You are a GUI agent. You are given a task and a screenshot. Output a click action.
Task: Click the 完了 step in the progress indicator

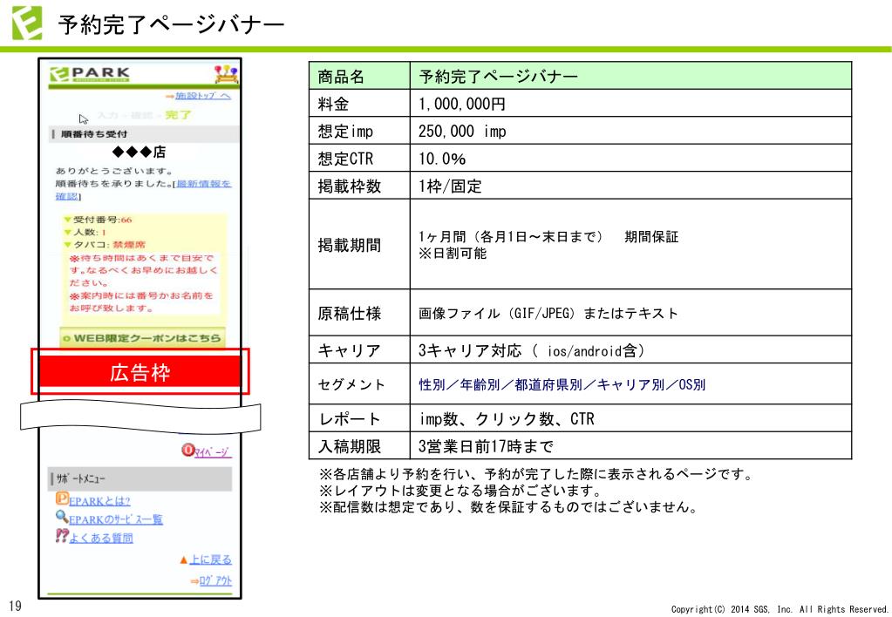178,115
